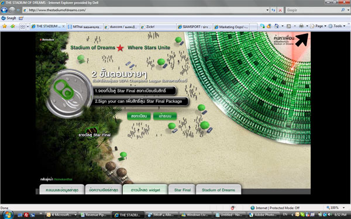Open a new blank tab
Viewport: 351px width, 219px height.
[x=253, y=27]
